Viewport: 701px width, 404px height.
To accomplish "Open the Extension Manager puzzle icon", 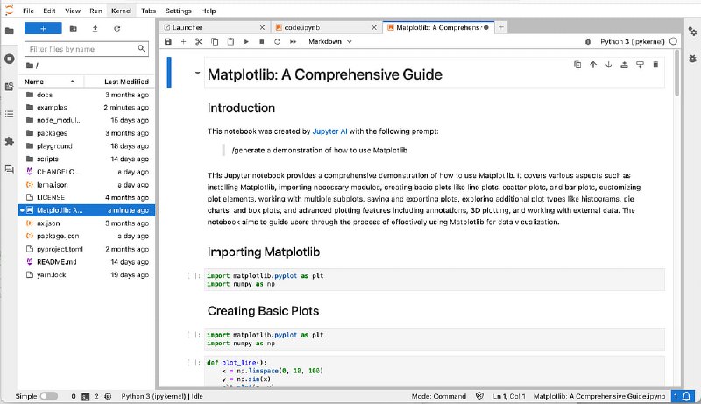I will 9,142.
